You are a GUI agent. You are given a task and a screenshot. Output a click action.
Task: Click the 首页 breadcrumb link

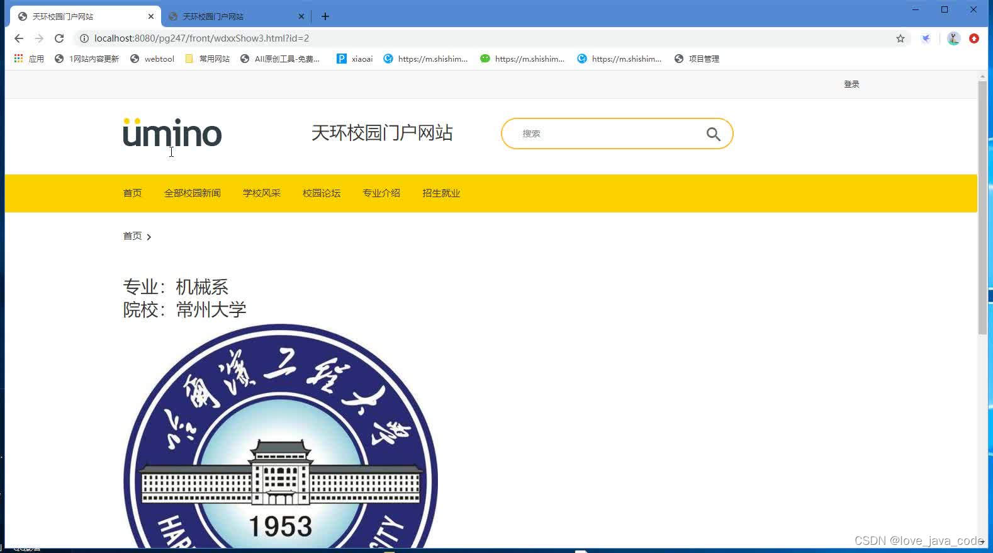pos(132,236)
